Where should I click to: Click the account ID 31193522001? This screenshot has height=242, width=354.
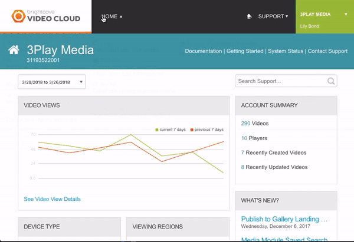(43, 60)
